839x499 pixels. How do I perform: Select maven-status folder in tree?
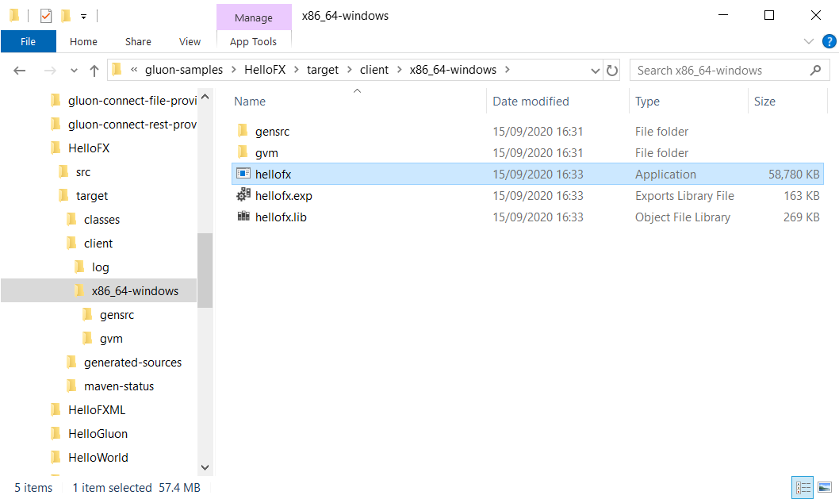point(119,386)
